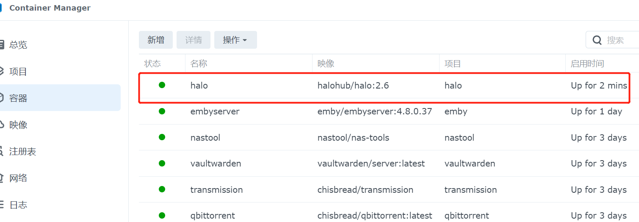Click the green status dot for qbittorrent
Image resolution: width=639 pixels, height=222 pixels.
coord(162,215)
